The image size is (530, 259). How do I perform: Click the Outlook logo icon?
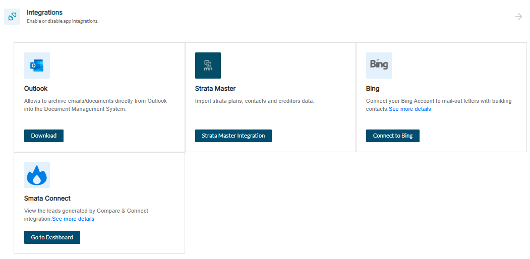37,66
